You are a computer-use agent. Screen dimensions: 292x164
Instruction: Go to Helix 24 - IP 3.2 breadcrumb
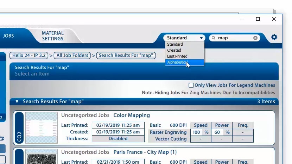click(29, 55)
